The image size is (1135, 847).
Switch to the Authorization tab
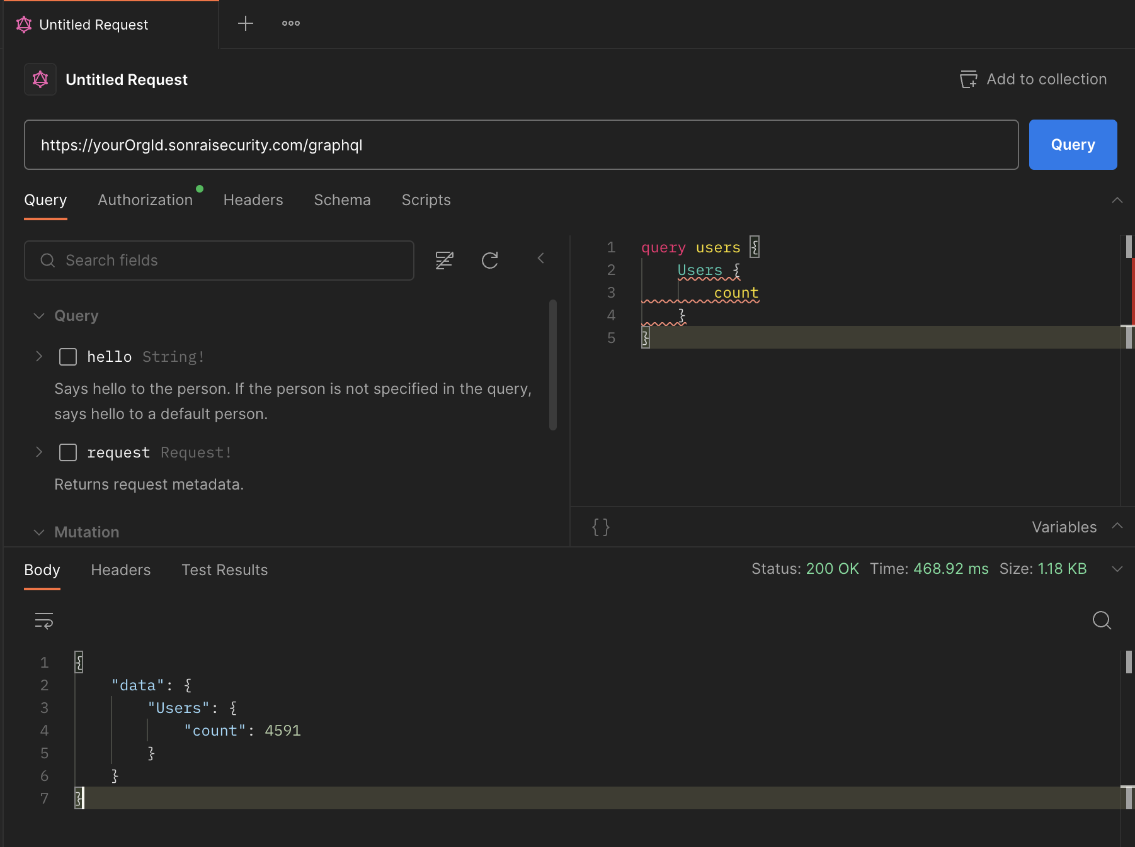145,200
